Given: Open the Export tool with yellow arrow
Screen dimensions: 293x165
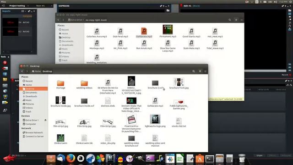Looking at the screenshot, I should click(x=5, y=103).
